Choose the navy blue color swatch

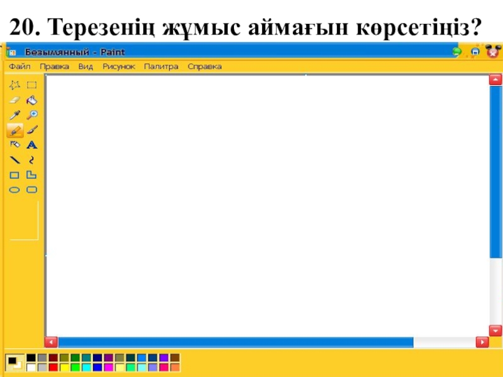(97, 358)
